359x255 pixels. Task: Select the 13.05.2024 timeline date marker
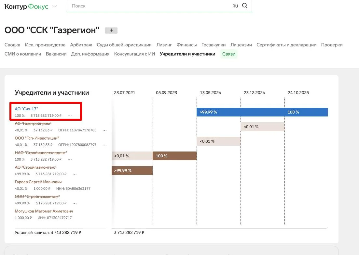(x=210, y=93)
